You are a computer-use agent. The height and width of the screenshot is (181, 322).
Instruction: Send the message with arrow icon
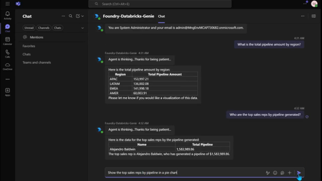pos(299,173)
